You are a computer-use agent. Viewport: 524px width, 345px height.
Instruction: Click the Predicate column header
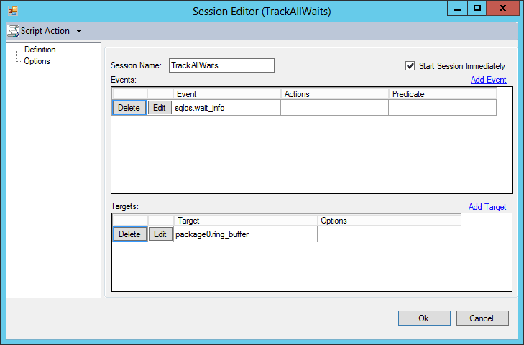pyautogui.click(x=442, y=94)
